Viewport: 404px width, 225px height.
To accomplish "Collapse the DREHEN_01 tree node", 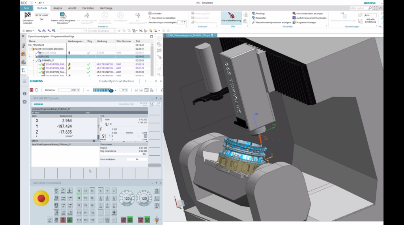I will click(34, 61).
